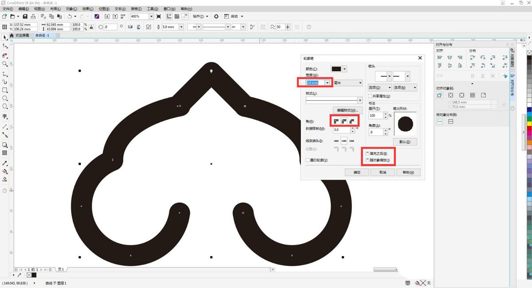The image size is (532, 288).
Task: Click the Text tool in the toolbox
Action: coord(5,117)
